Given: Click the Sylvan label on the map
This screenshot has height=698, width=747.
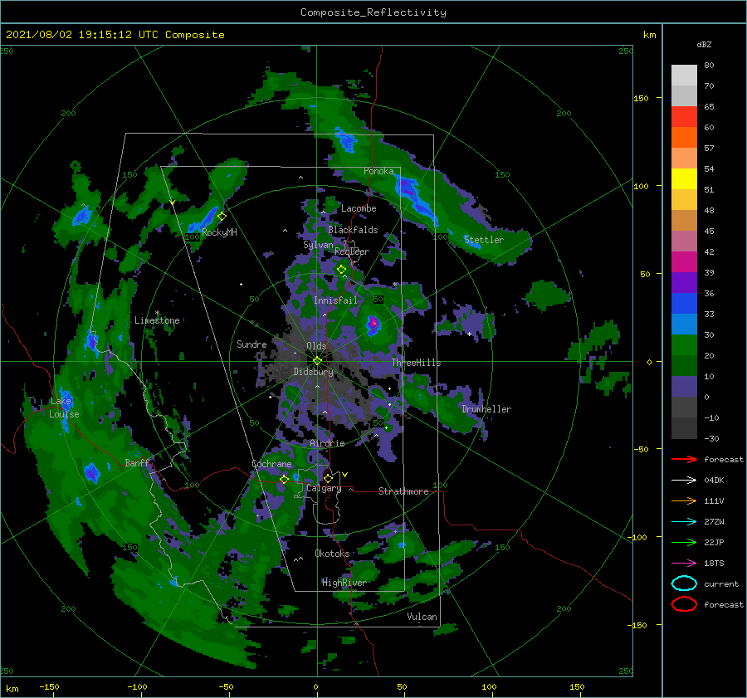Looking at the screenshot, I should pos(318,245).
